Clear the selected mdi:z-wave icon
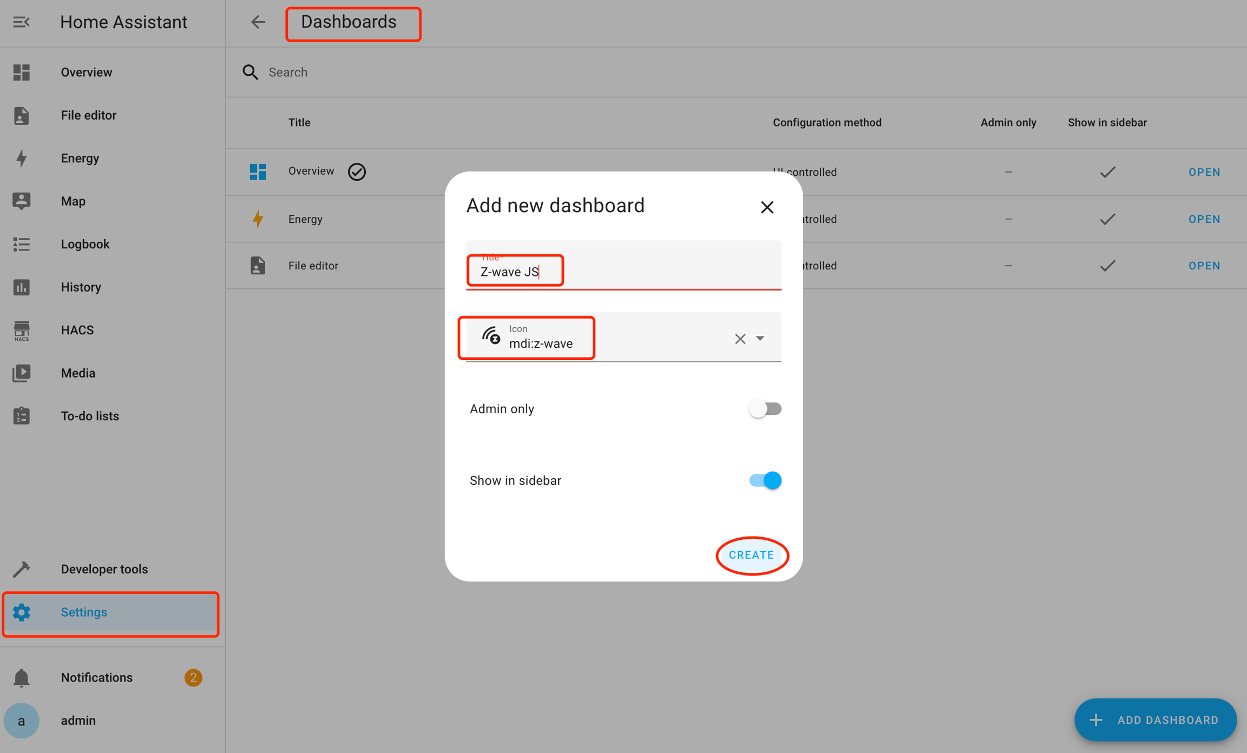This screenshot has height=753, width=1247. 740,339
